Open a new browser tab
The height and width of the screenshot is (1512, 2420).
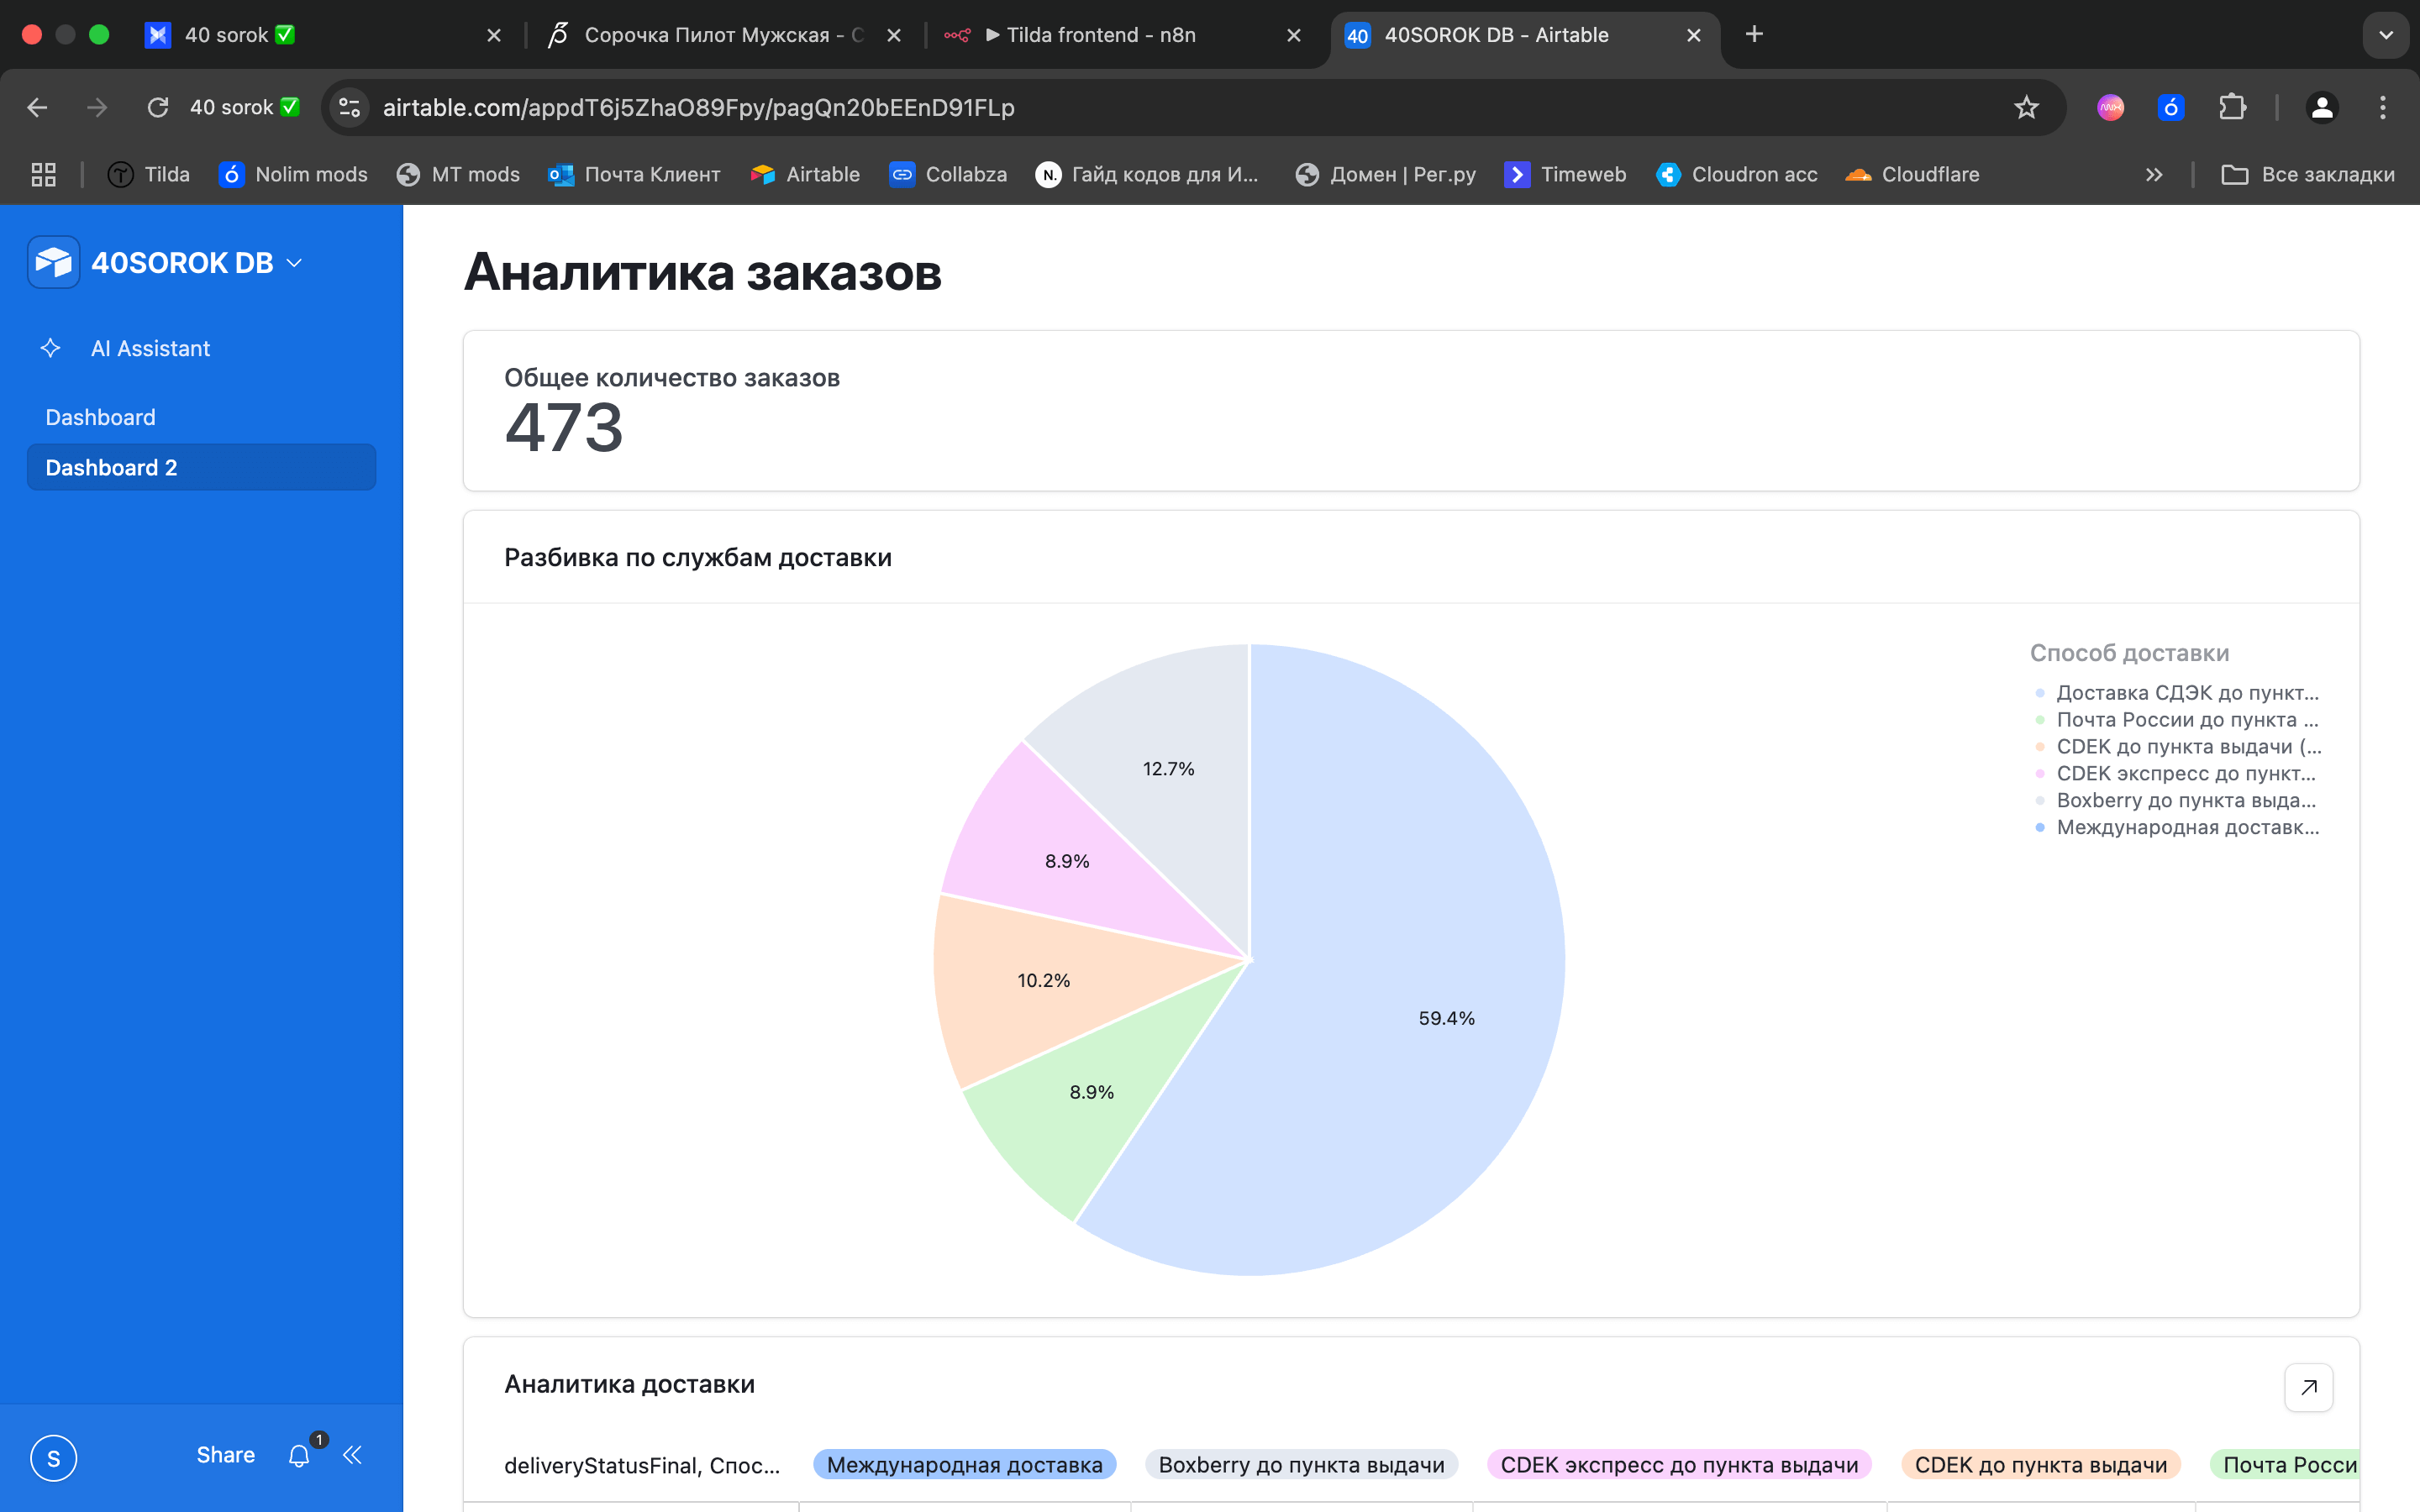(1753, 34)
